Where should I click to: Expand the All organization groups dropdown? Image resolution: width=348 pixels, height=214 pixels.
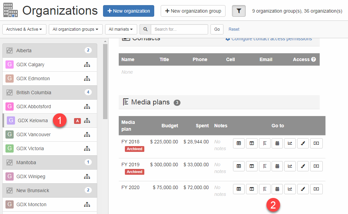coord(75,29)
